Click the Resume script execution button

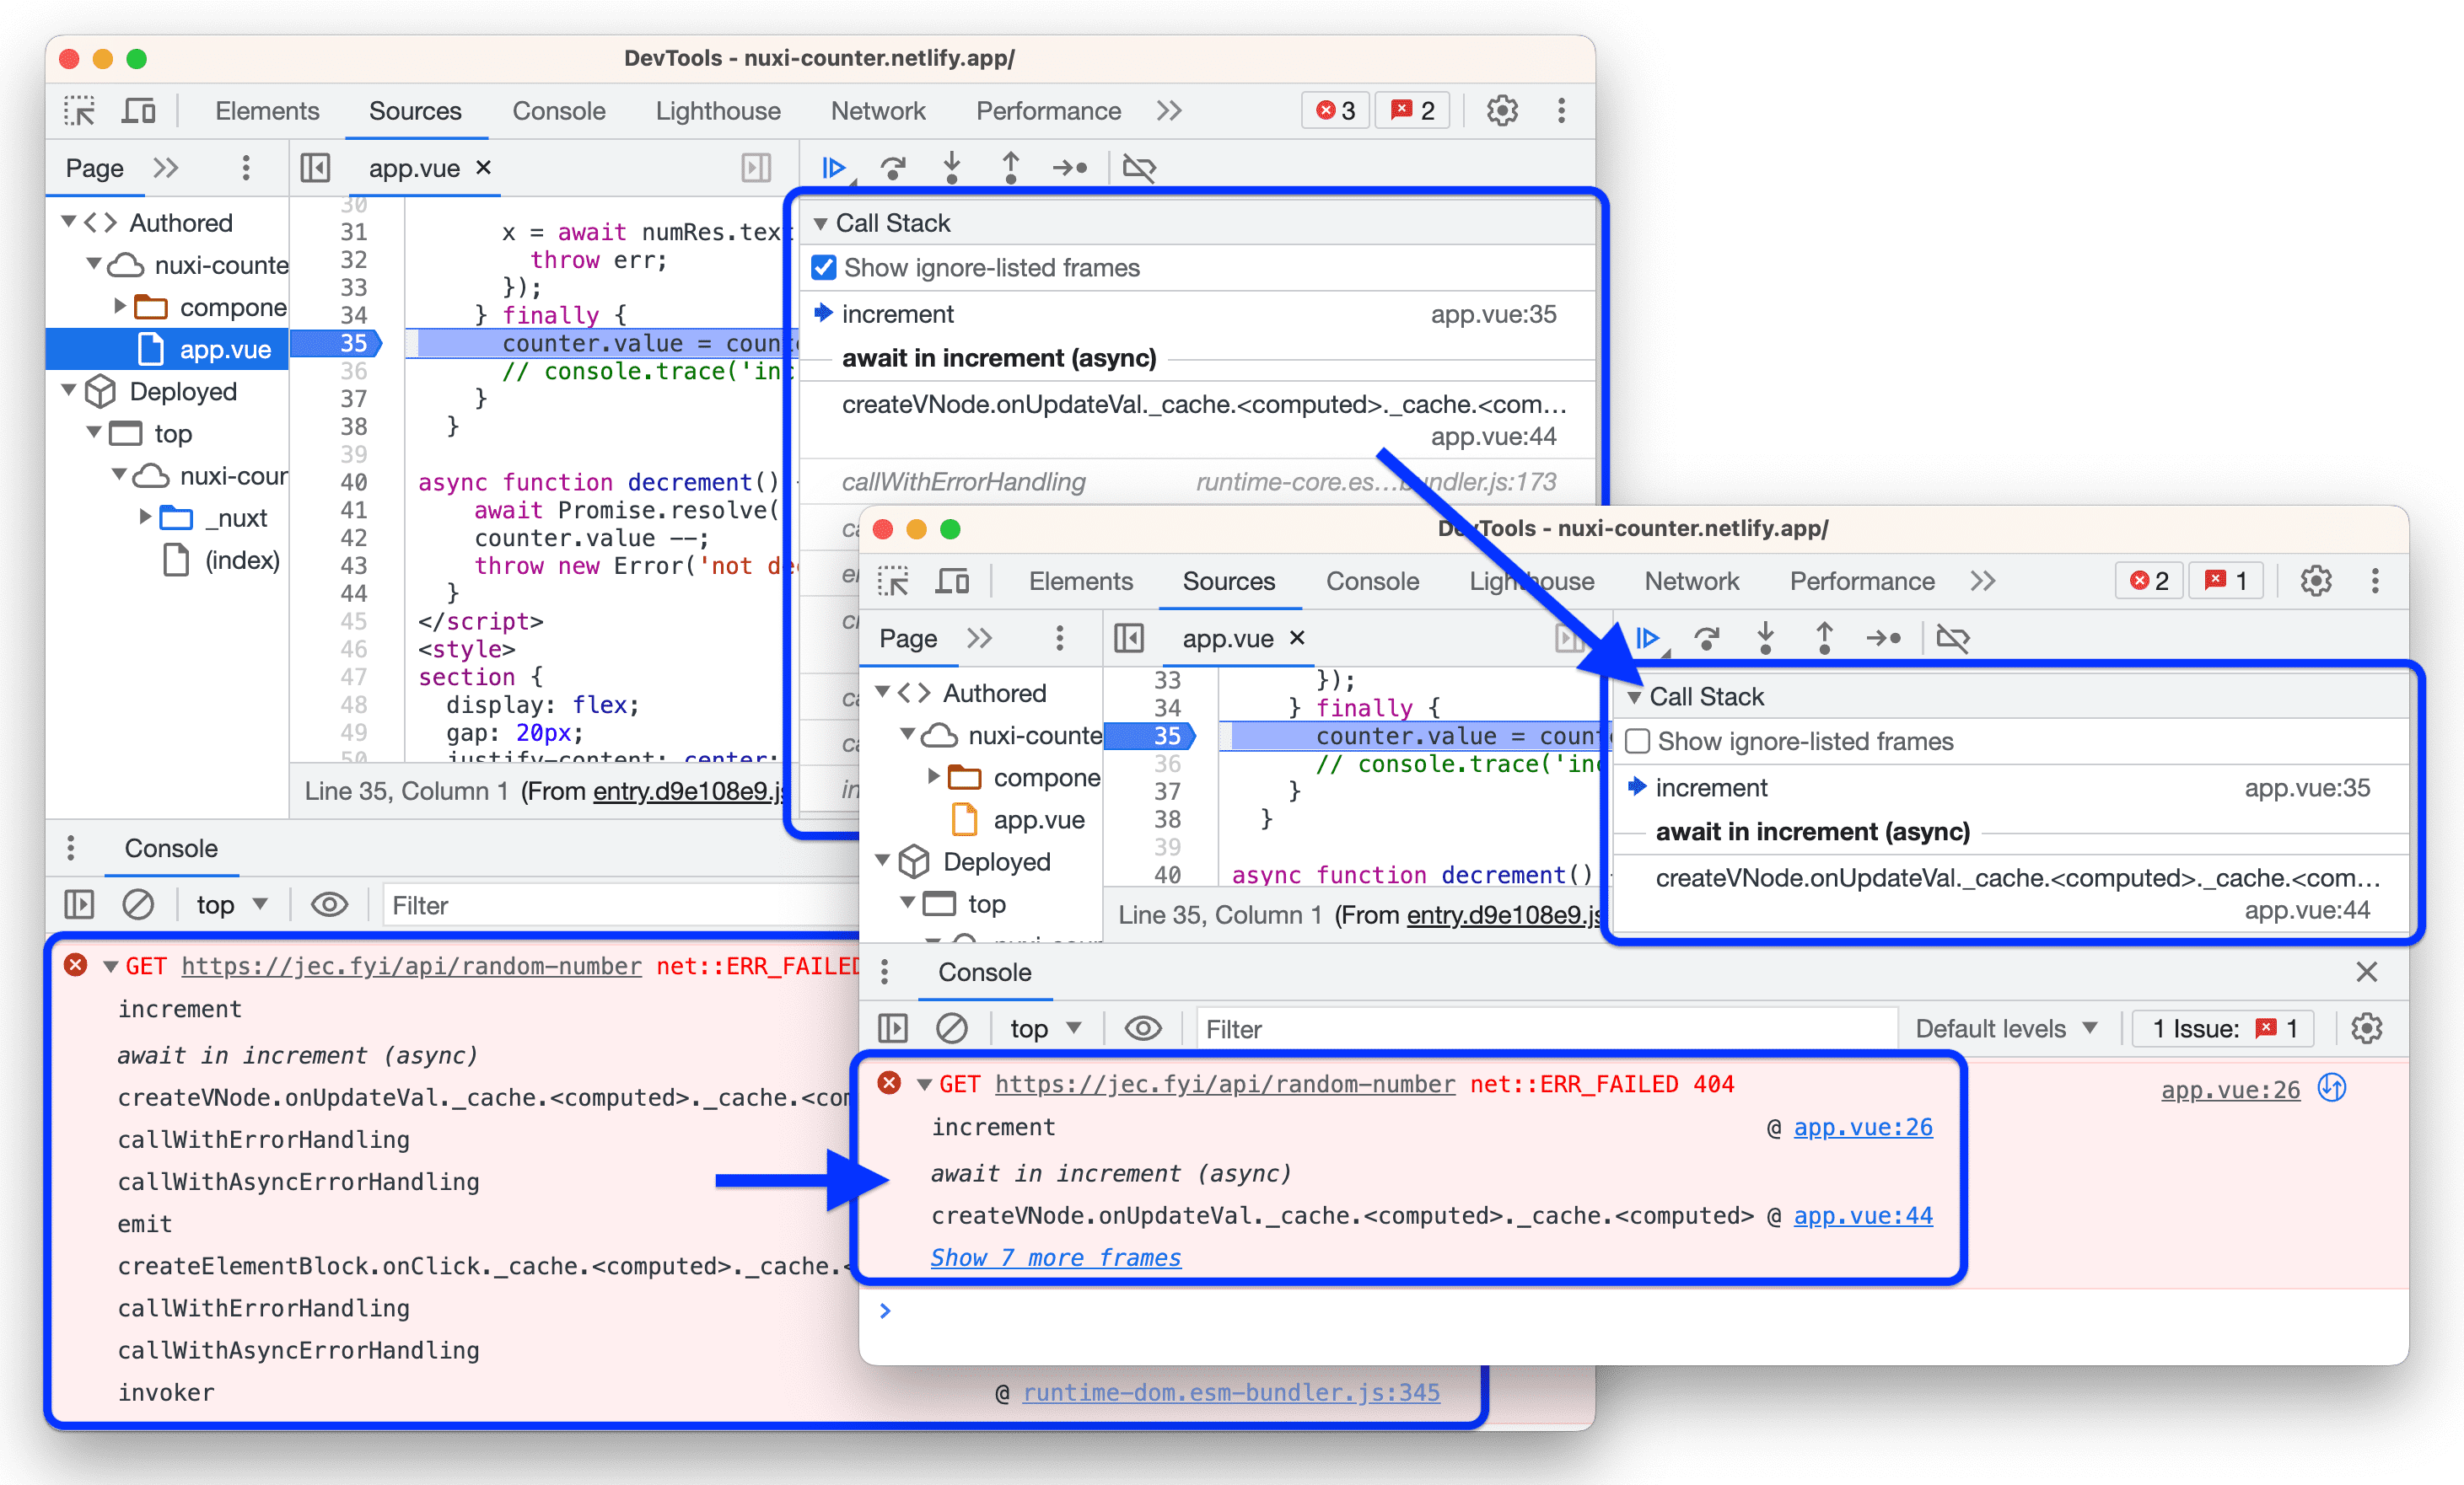click(834, 164)
